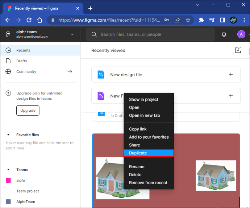Bookmark this page with the star icon
250x208 pixels.
click(188, 20)
